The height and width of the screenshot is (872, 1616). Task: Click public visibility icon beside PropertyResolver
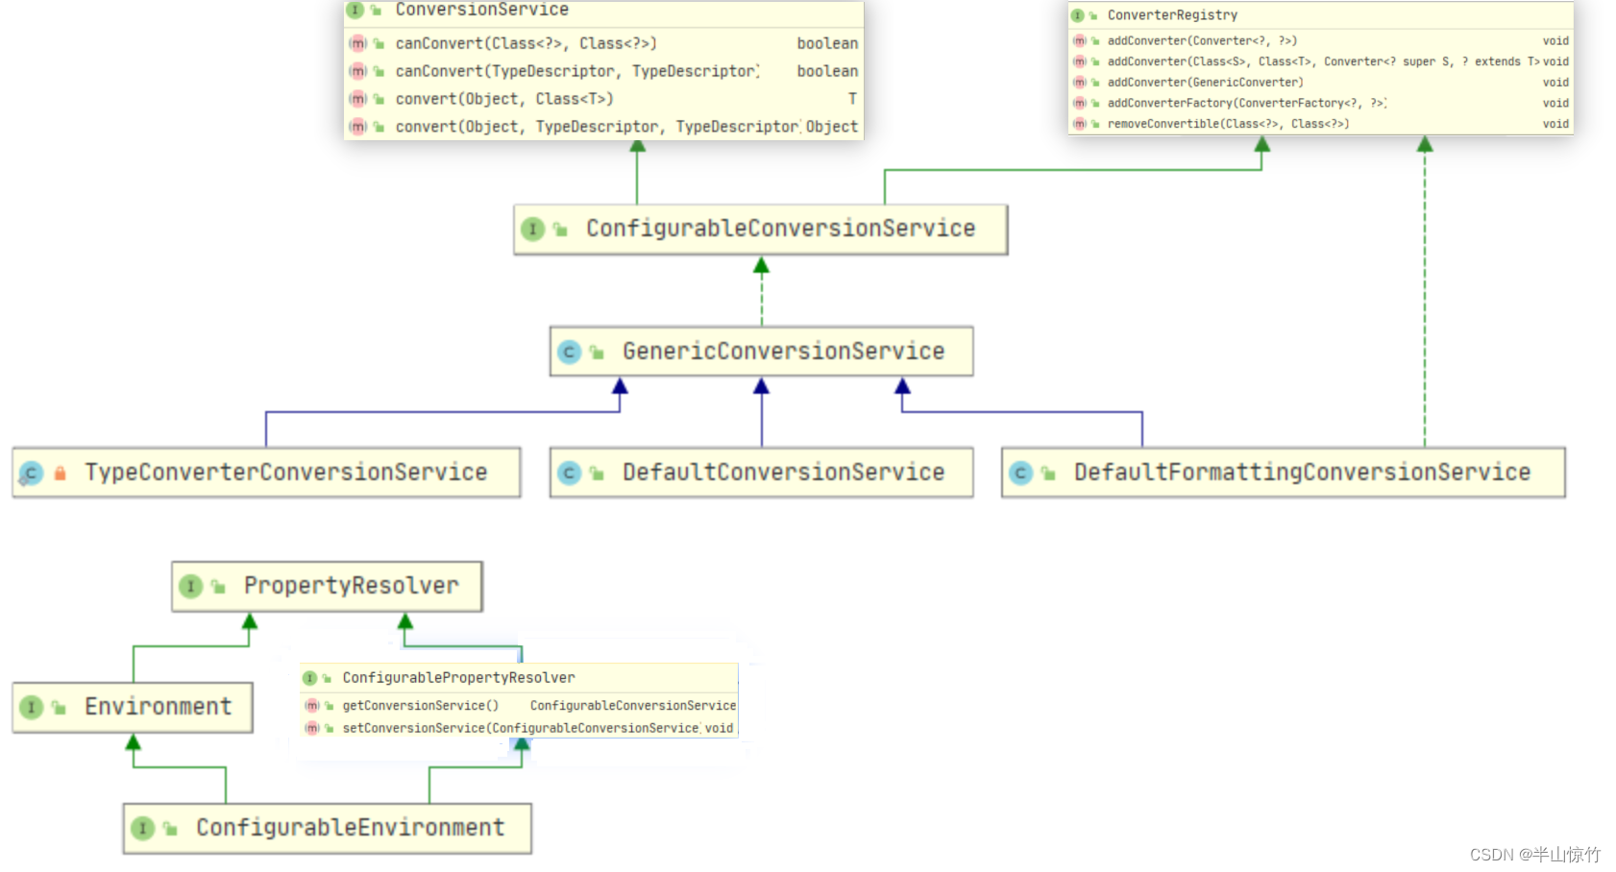point(218,587)
